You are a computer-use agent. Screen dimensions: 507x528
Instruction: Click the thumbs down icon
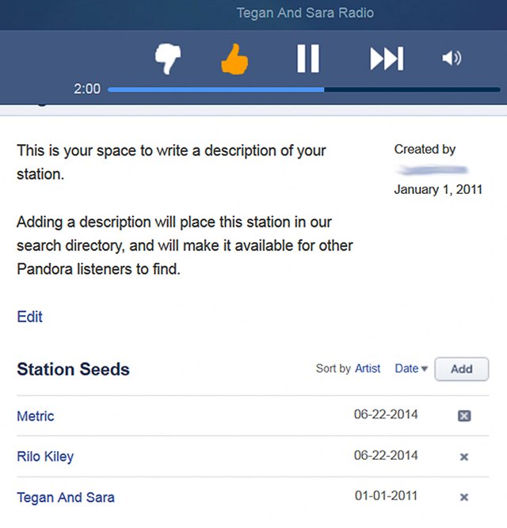click(x=168, y=59)
